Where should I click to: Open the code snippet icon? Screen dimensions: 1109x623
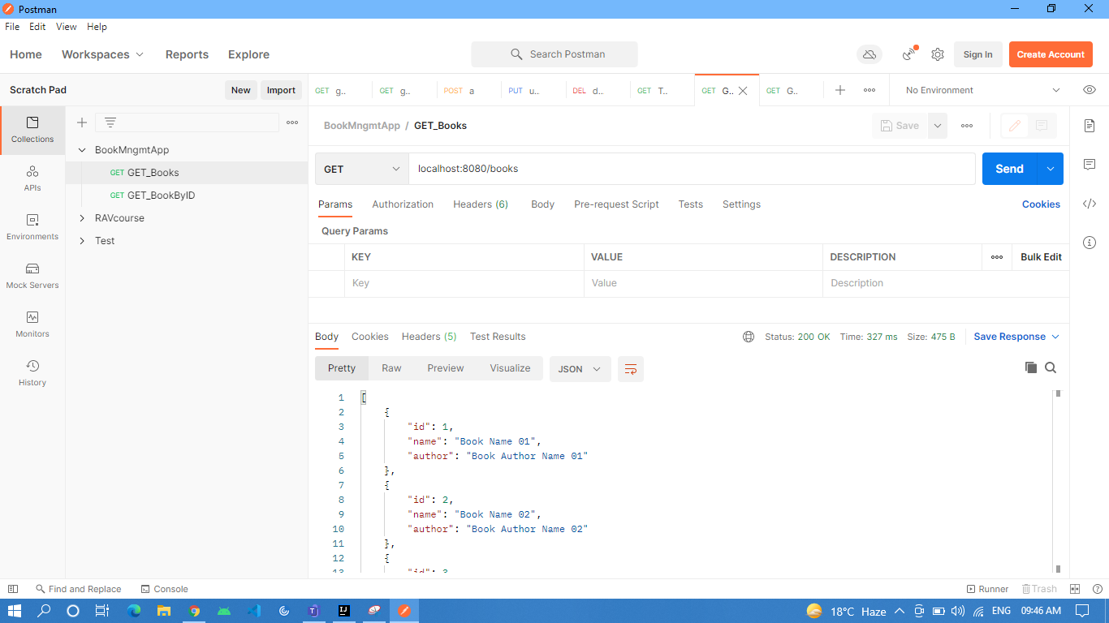tap(1090, 204)
